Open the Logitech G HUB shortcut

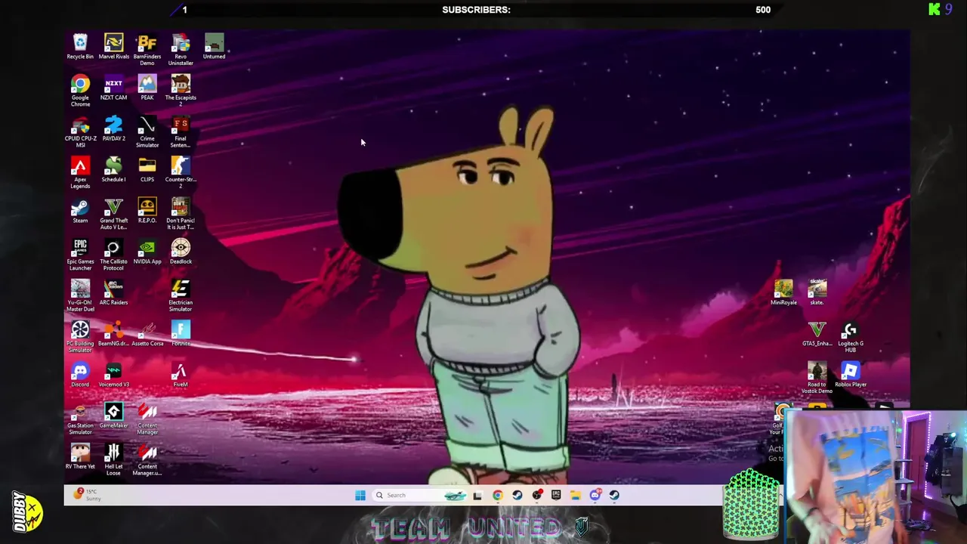click(850, 336)
